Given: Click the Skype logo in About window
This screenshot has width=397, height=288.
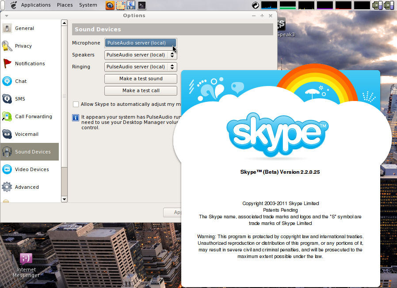Looking at the screenshot, I should pos(278,135).
